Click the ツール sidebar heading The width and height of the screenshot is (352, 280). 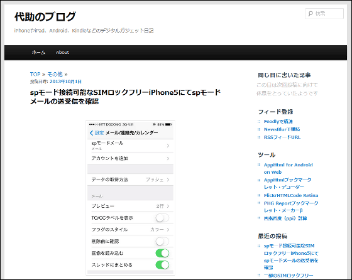point(267,155)
